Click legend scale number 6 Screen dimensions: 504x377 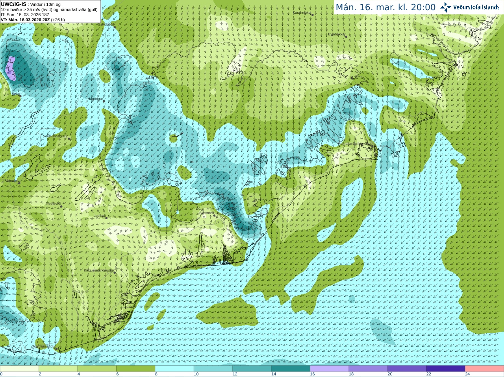click(x=117, y=374)
